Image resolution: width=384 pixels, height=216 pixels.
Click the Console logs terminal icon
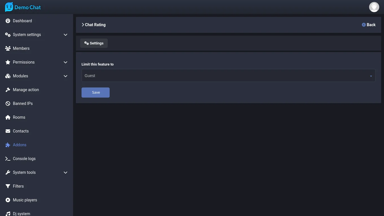coord(8,159)
